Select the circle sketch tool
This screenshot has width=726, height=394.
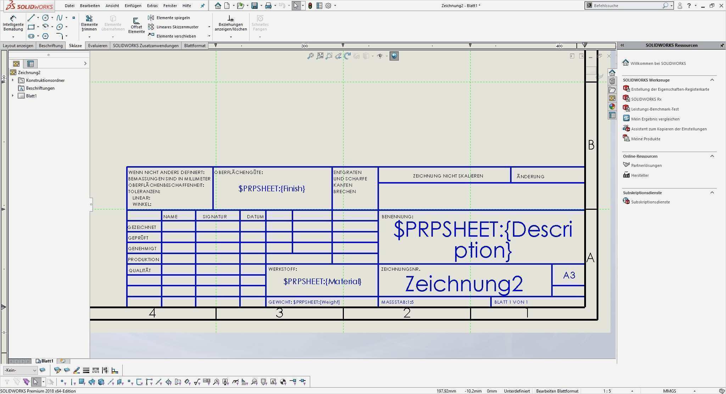pyautogui.click(x=46, y=17)
